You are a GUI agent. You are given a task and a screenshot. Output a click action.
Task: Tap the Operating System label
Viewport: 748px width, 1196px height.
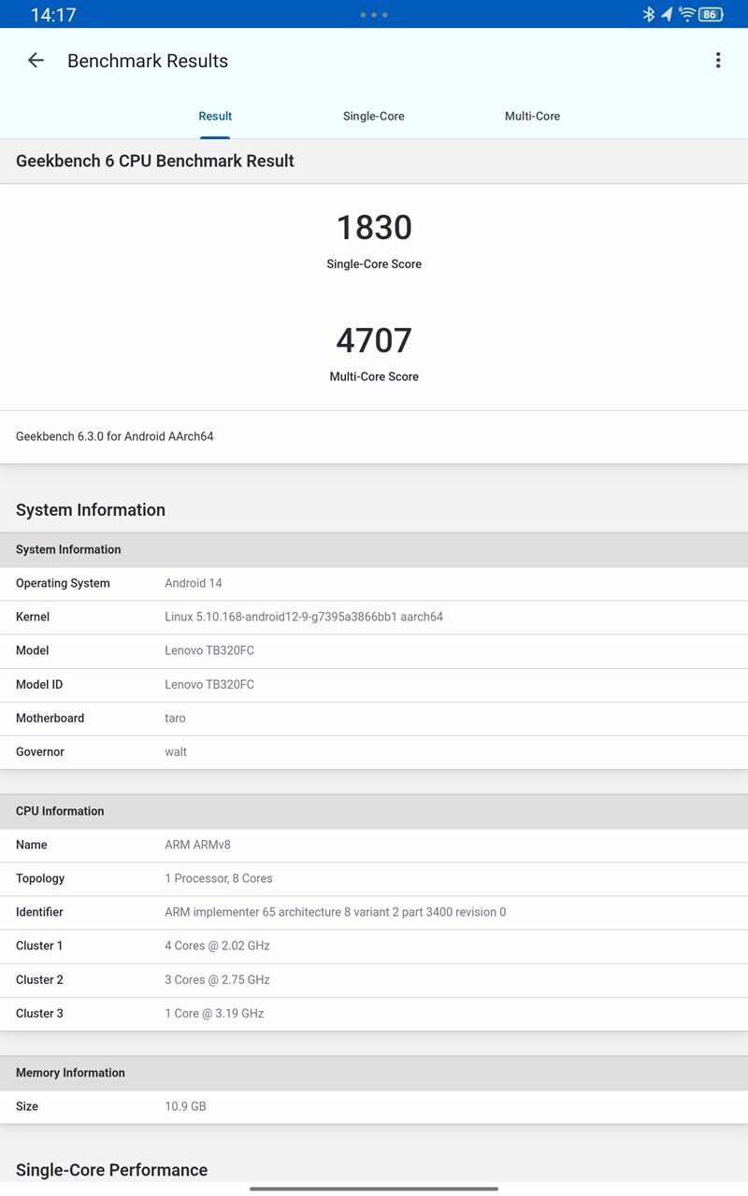coord(63,583)
